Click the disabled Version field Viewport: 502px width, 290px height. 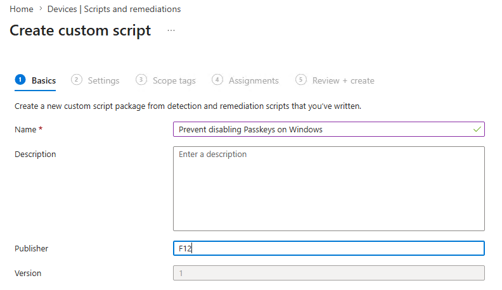[328, 273]
